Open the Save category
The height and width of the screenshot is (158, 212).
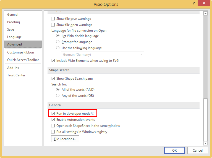23,30
